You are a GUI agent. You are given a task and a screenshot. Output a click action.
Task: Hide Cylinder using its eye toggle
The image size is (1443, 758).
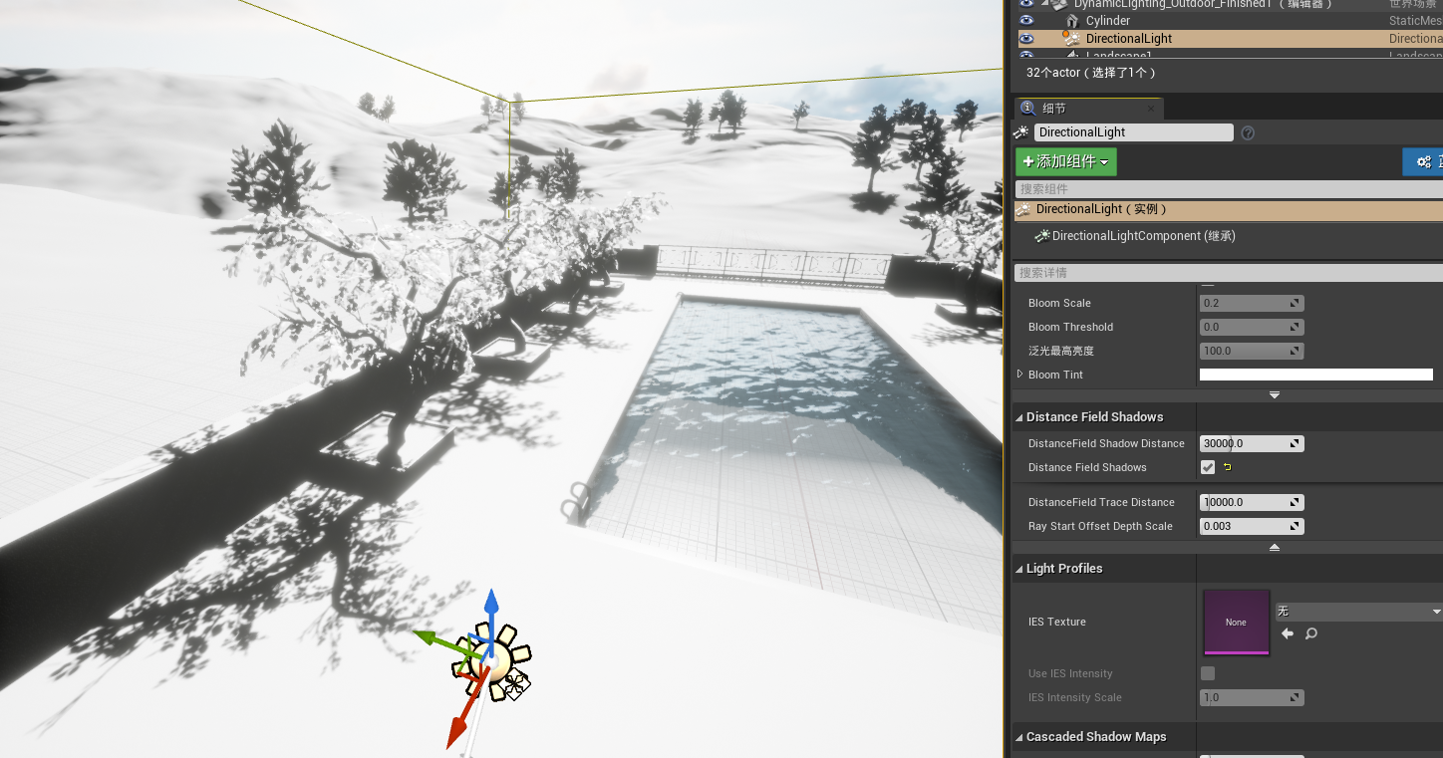[x=1026, y=20]
